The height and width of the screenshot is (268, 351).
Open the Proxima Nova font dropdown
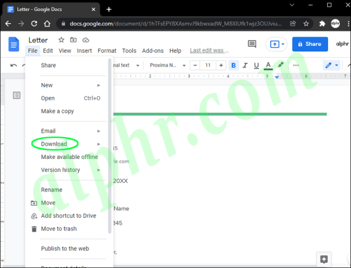pyautogui.click(x=168, y=65)
